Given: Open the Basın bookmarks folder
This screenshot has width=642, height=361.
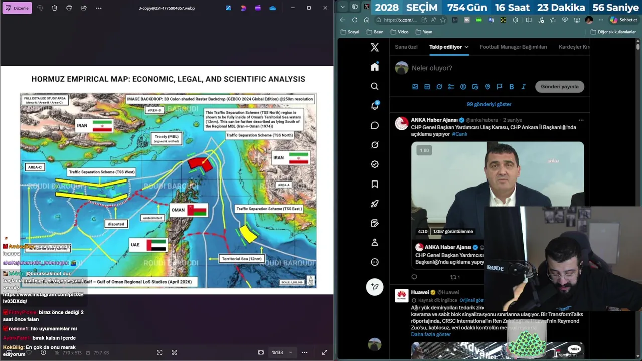Looking at the screenshot, I should click(375, 32).
